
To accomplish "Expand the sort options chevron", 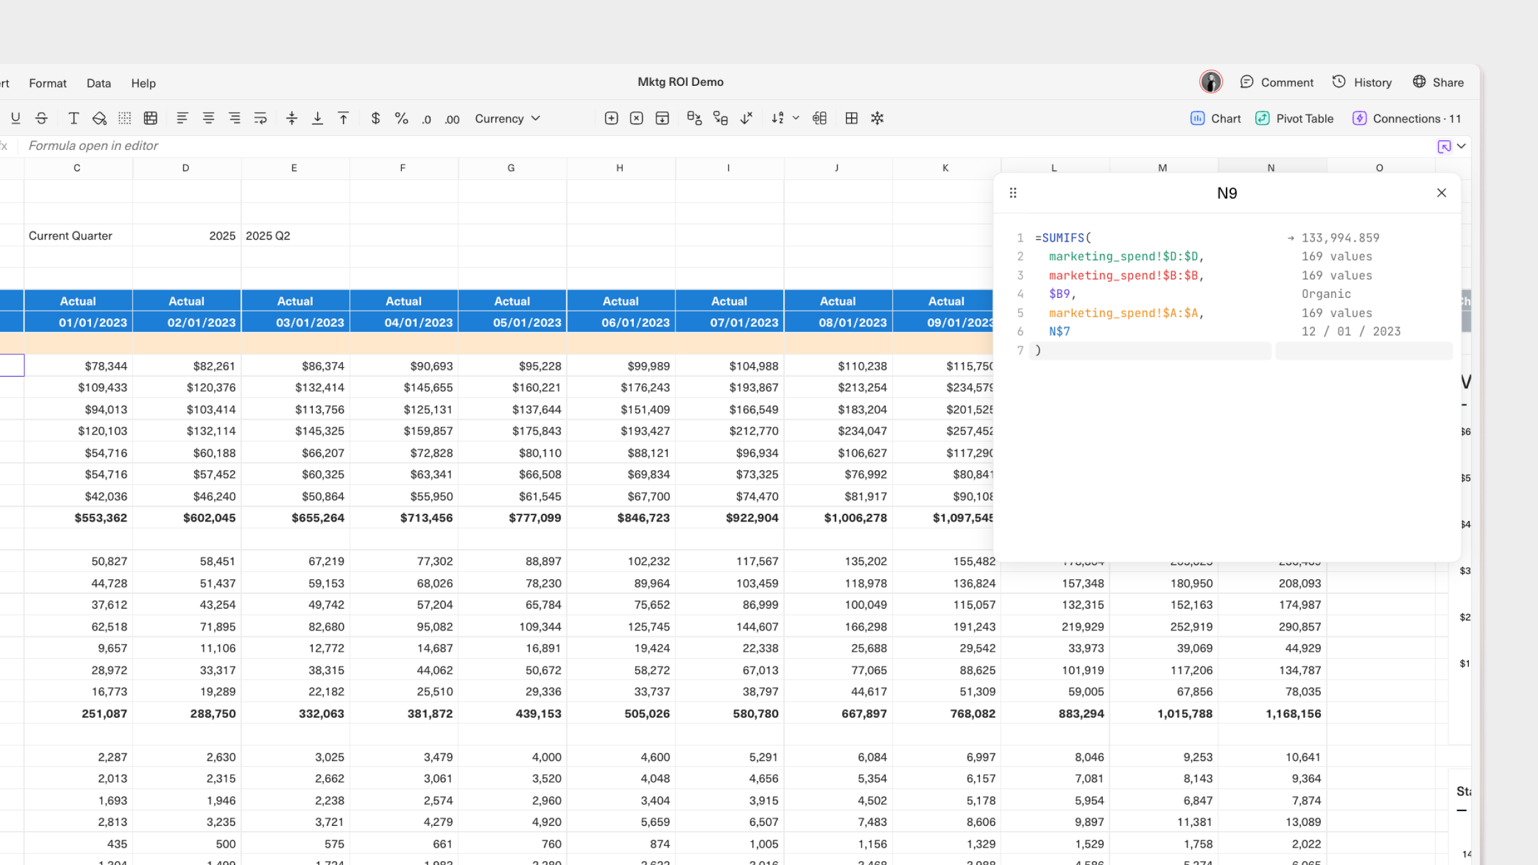I will coord(796,119).
